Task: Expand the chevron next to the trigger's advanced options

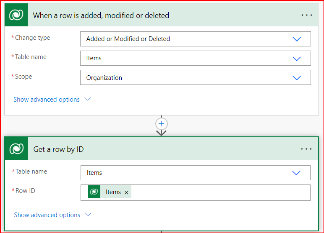Action: 87,100
